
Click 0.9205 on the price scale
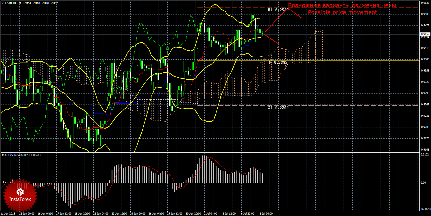pyautogui.click(x=425, y=127)
